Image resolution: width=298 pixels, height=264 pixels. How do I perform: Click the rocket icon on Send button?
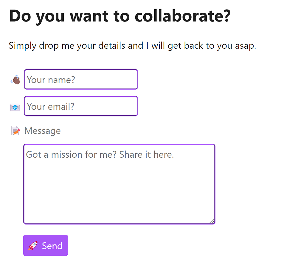[33, 246]
